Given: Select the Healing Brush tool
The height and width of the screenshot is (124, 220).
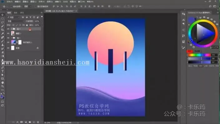Looking at the screenshot, I should click(2, 37).
